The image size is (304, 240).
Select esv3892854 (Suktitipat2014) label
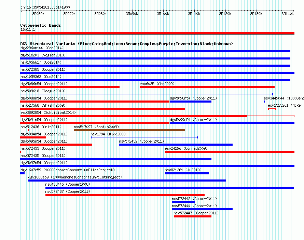pos(48,112)
